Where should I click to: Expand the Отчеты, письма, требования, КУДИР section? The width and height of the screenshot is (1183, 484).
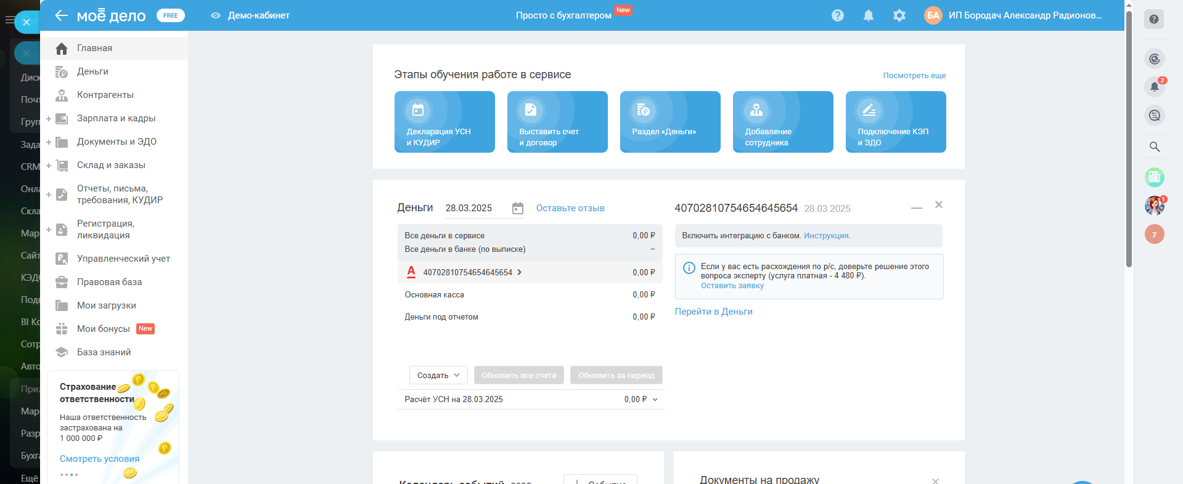click(x=49, y=195)
